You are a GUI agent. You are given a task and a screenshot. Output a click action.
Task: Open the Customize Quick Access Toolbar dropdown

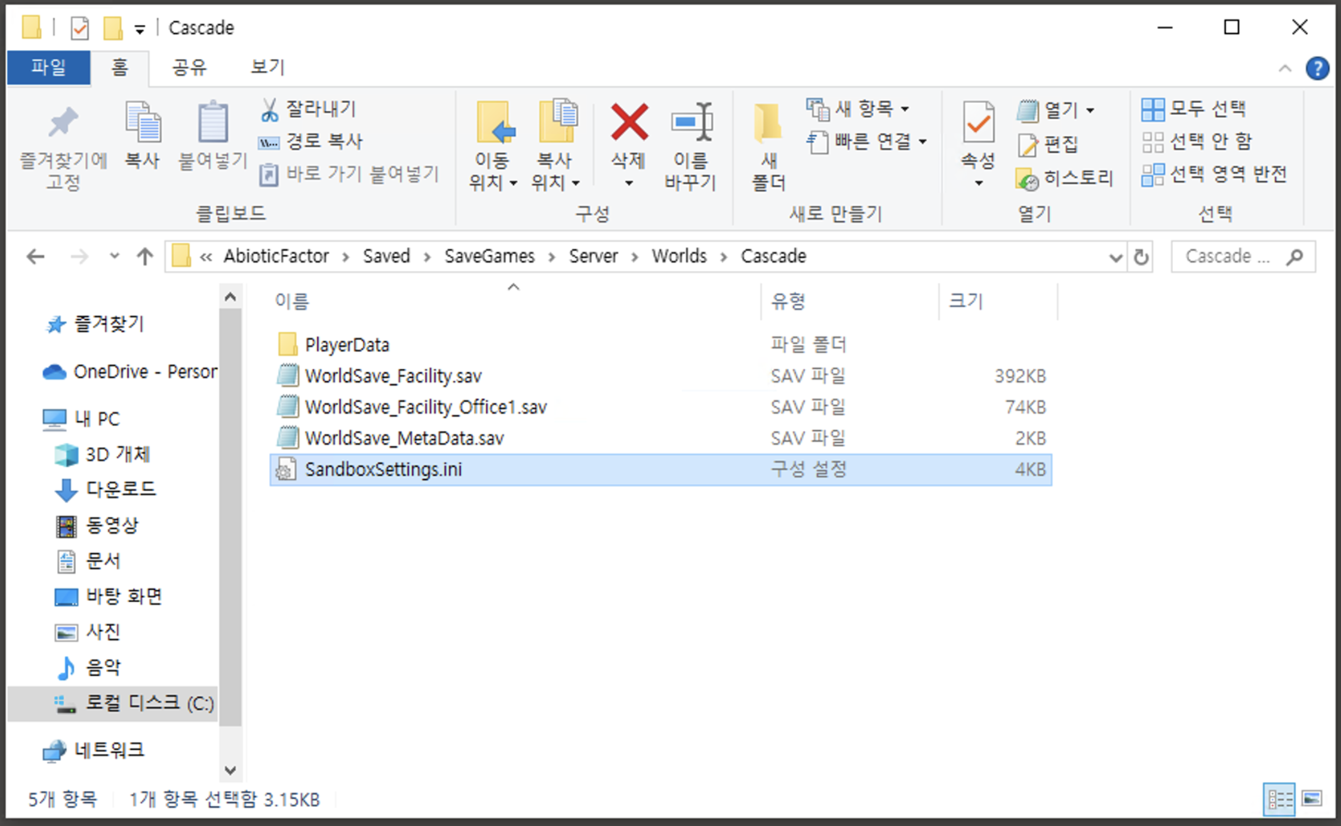click(139, 29)
